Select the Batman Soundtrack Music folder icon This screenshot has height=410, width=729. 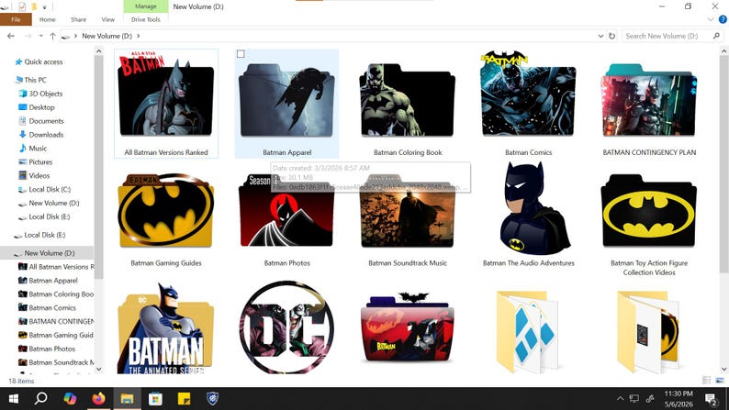click(x=408, y=211)
